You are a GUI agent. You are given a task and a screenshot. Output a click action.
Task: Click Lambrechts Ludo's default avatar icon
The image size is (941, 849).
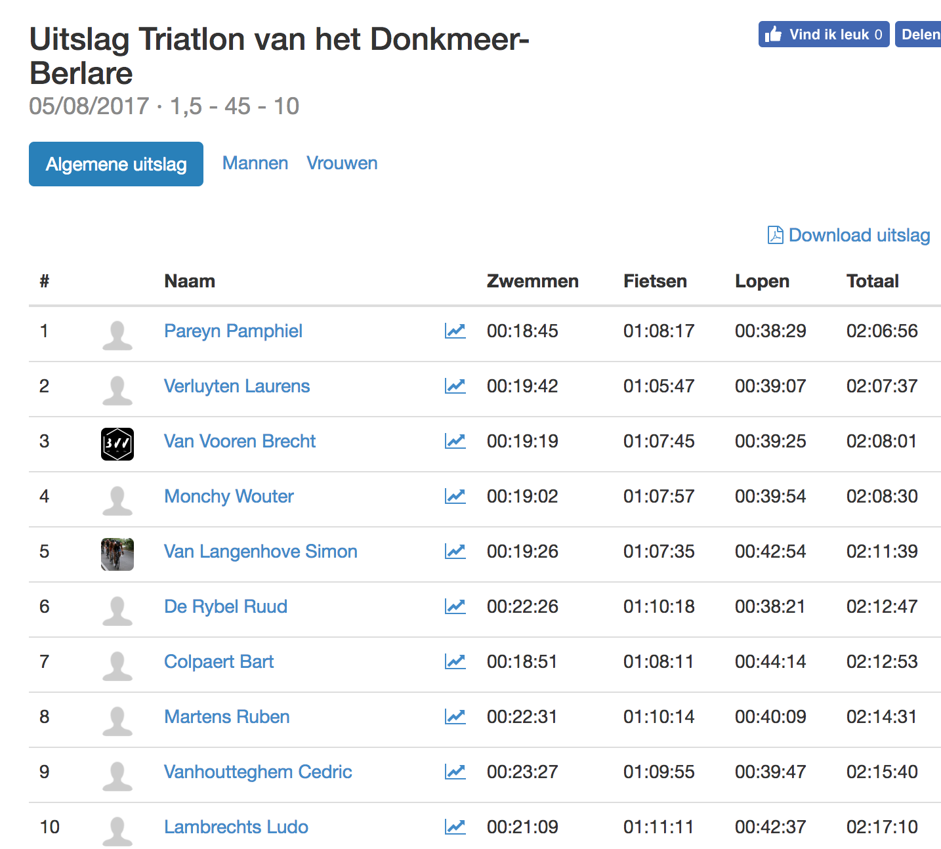coord(117,831)
